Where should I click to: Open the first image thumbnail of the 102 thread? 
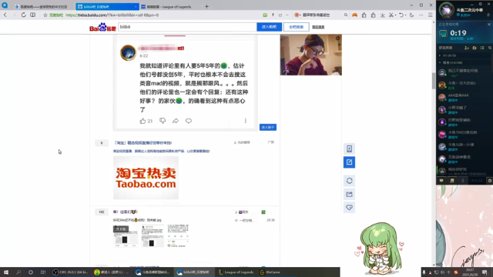pyautogui.click(x=126, y=235)
